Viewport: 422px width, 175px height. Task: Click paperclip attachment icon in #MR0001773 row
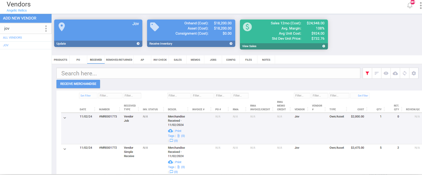pyautogui.click(x=179, y=136)
